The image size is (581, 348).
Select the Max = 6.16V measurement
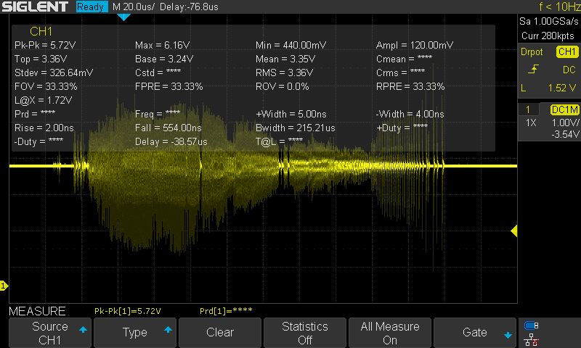162,45
